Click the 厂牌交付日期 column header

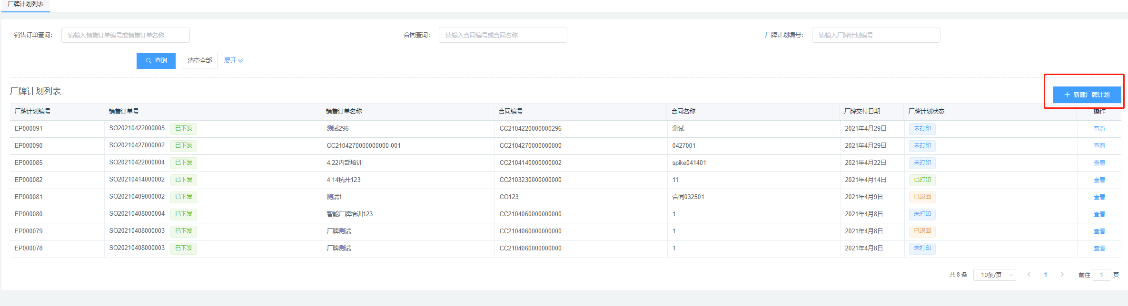click(862, 112)
